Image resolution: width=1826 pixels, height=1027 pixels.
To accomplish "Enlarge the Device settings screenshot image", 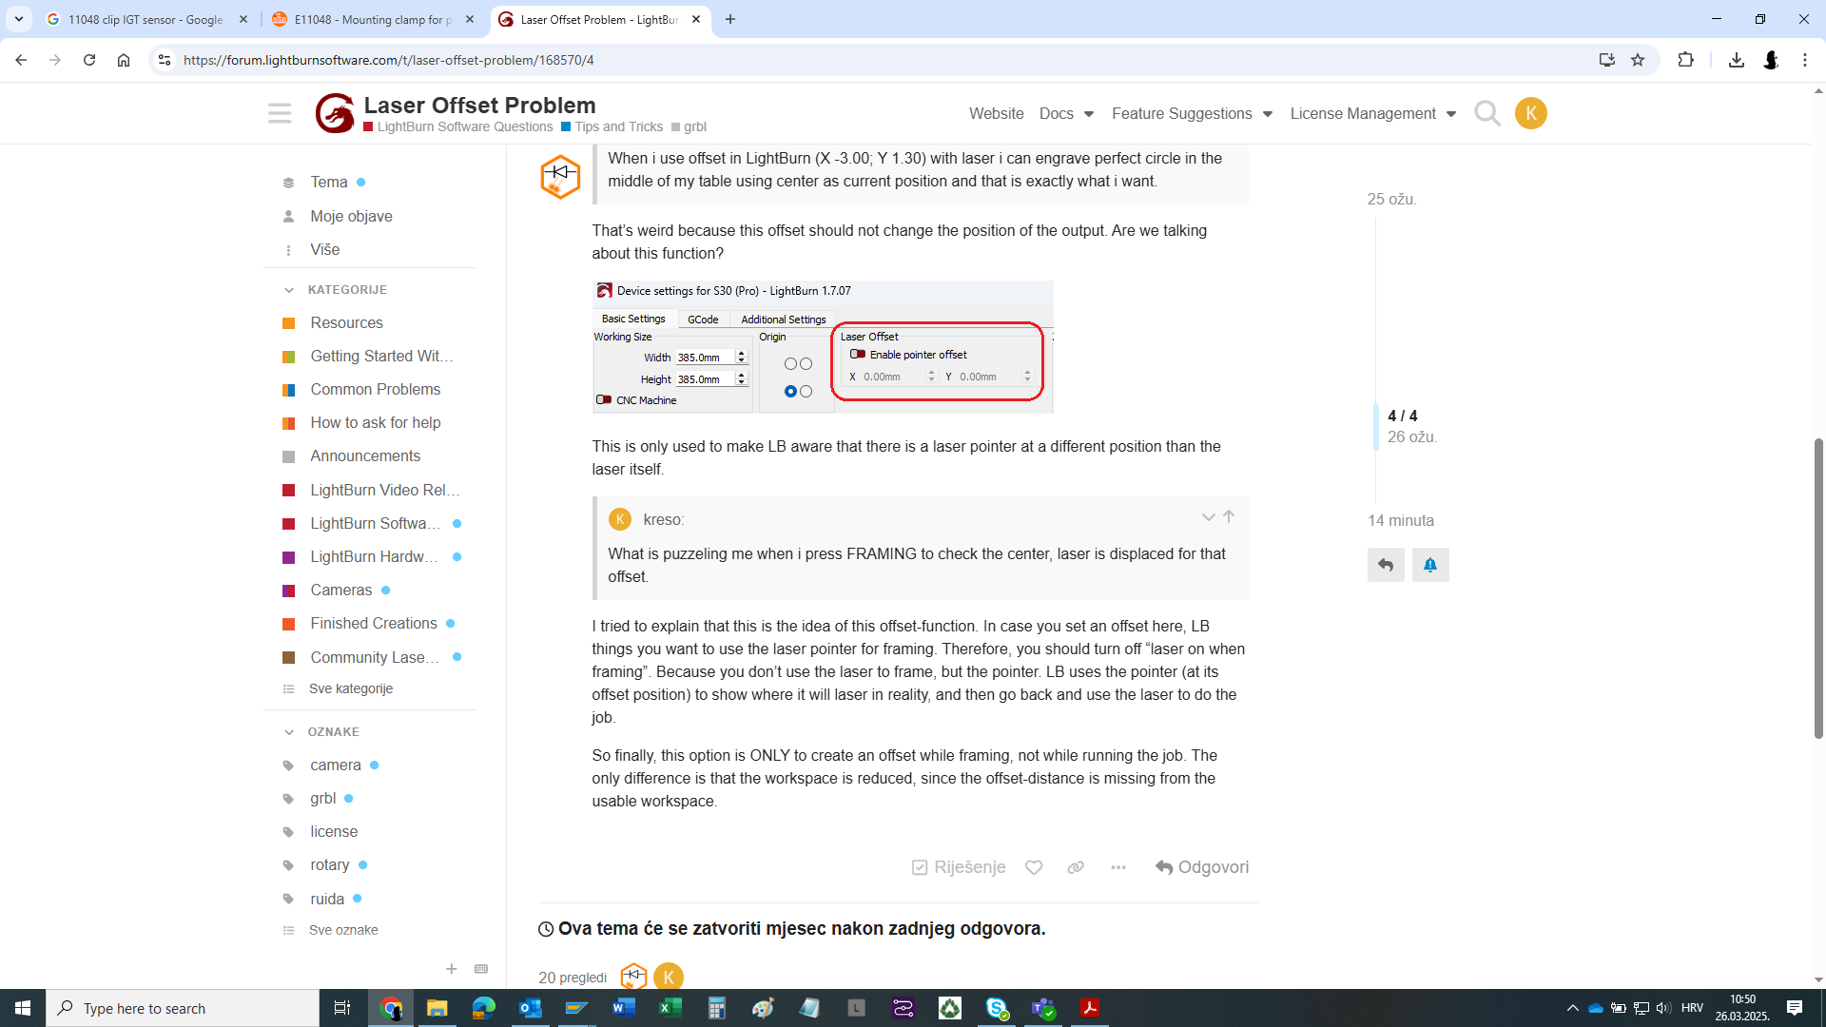I will 823,346.
